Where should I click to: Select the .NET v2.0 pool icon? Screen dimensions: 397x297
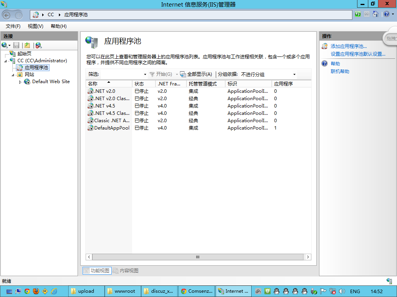pos(90,91)
